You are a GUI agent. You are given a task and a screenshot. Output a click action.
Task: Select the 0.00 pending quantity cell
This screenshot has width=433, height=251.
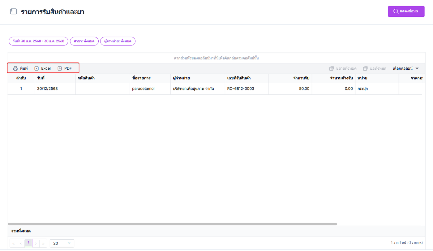pos(333,89)
